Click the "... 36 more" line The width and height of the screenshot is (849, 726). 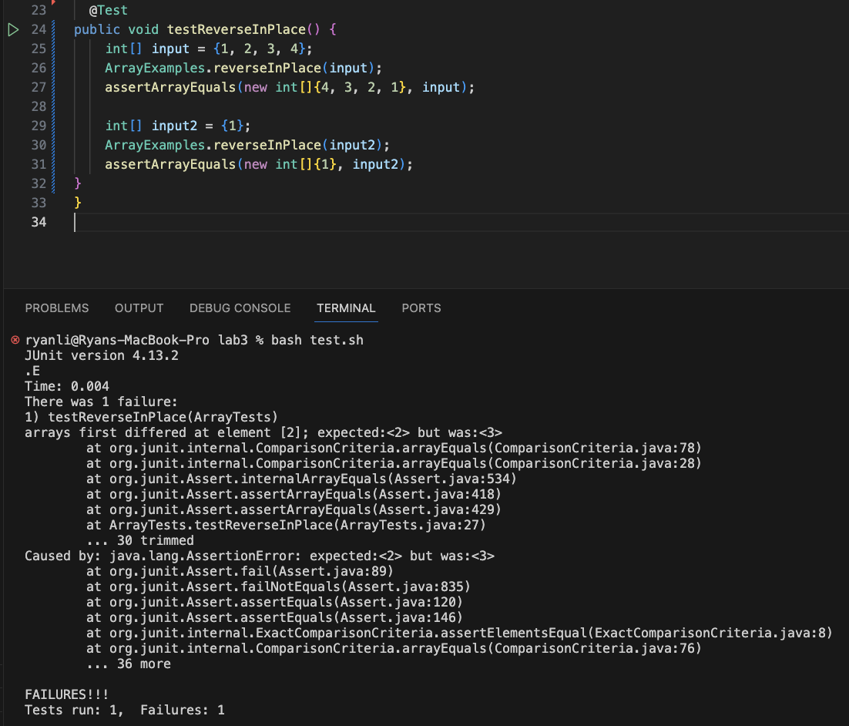129,664
